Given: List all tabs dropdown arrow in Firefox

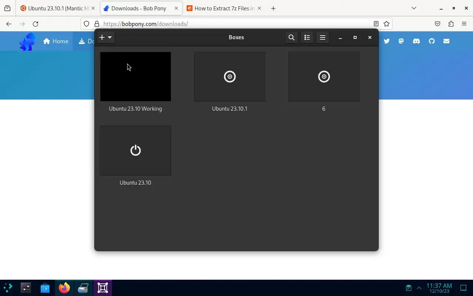Looking at the screenshot, I should click(414, 8).
